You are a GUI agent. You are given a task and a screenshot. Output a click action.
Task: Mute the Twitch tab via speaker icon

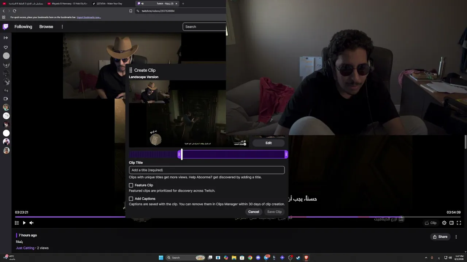click(142, 4)
